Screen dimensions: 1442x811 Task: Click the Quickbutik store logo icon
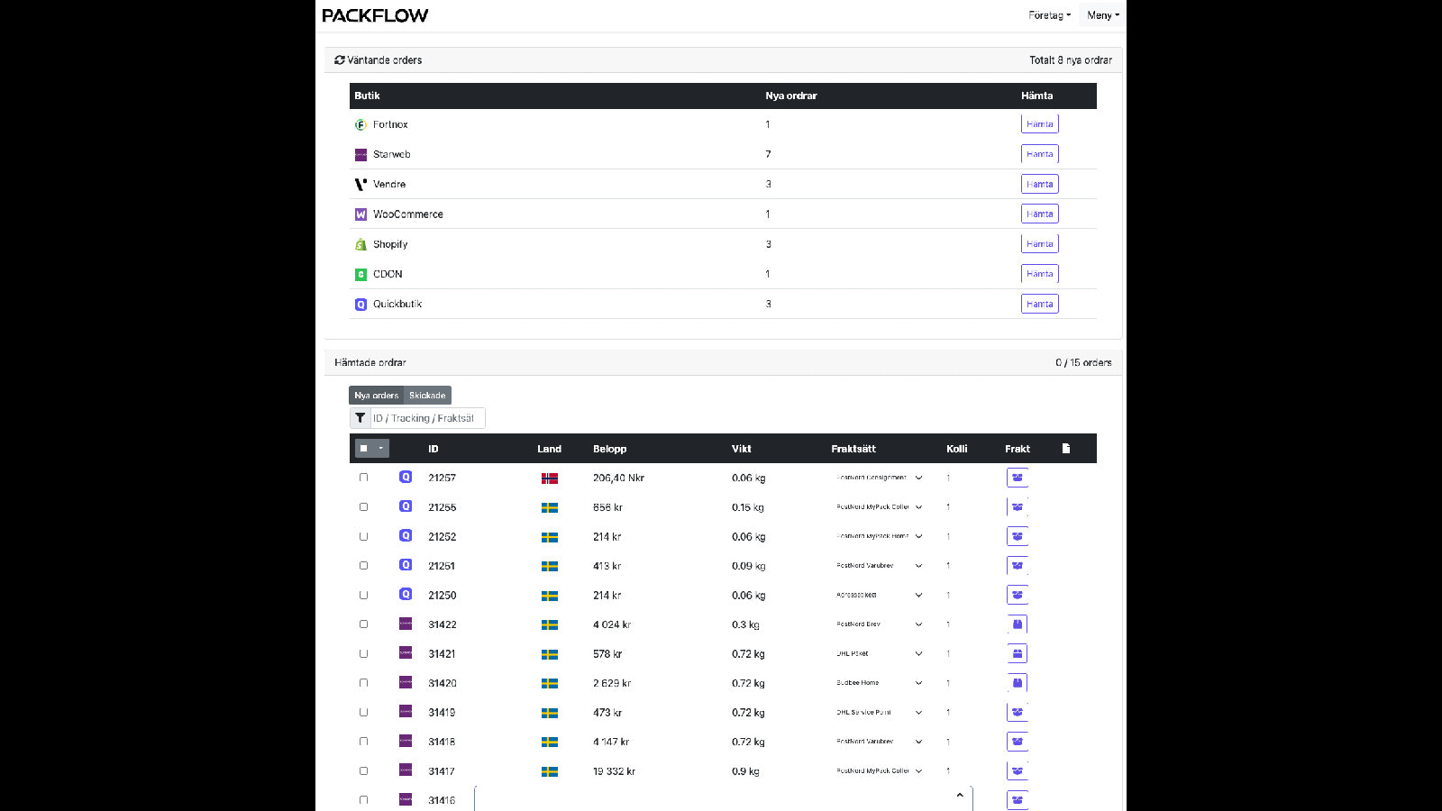coord(360,305)
